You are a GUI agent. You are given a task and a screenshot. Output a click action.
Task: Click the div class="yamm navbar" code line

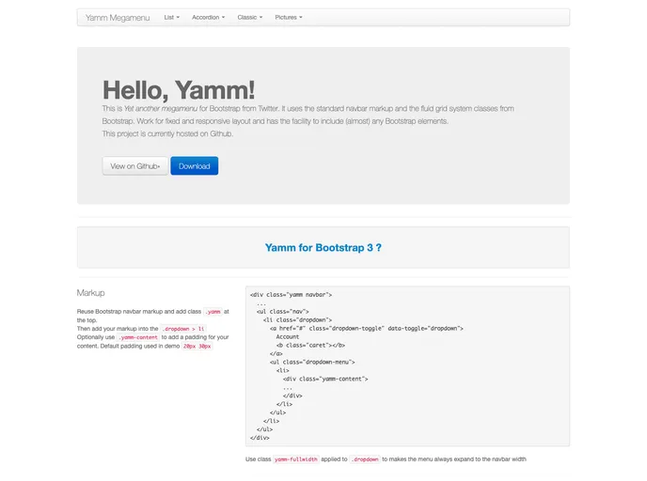[x=291, y=295]
